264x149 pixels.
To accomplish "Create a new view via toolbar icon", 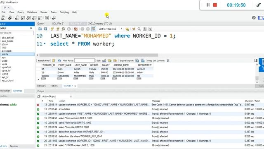I will 28,18.
